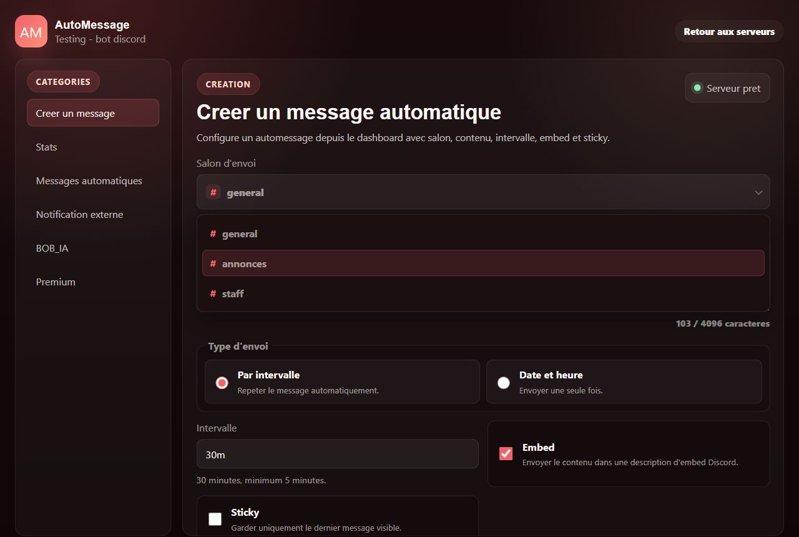
Task: Click the Retour aux serveurs button
Action: coord(729,31)
